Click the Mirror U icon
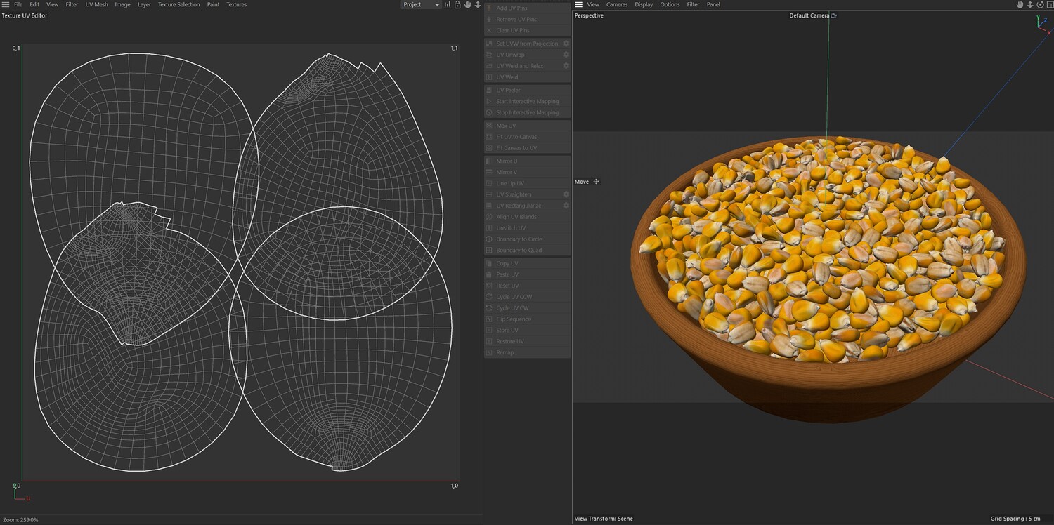1054x525 pixels. point(490,161)
